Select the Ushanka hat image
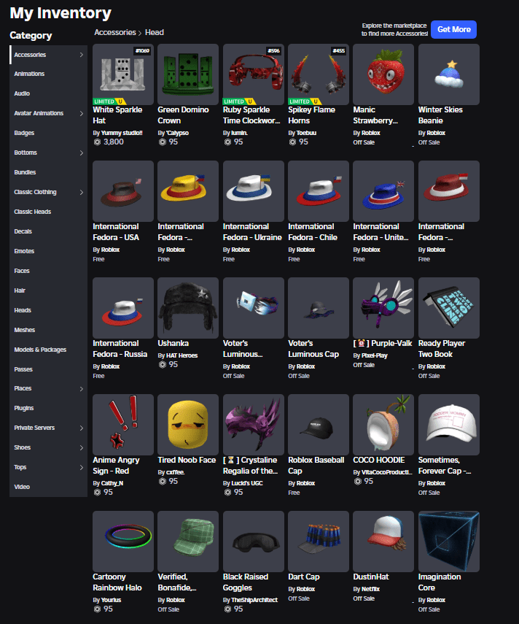 pyautogui.click(x=188, y=308)
